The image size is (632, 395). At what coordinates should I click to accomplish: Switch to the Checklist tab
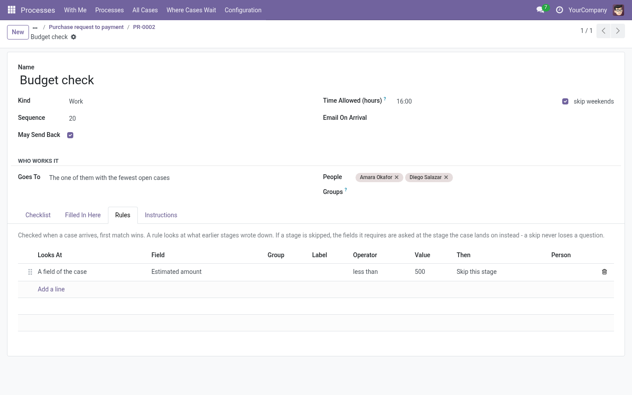click(x=38, y=215)
